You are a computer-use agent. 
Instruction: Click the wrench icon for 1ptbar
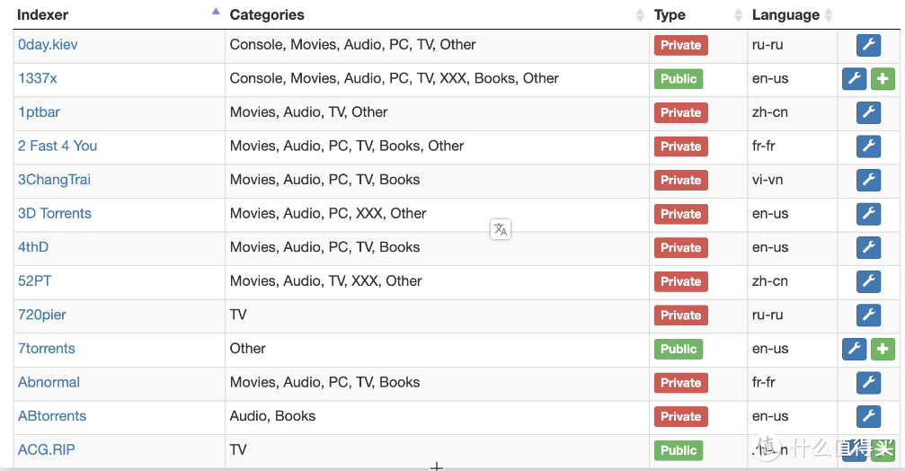pyautogui.click(x=868, y=112)
